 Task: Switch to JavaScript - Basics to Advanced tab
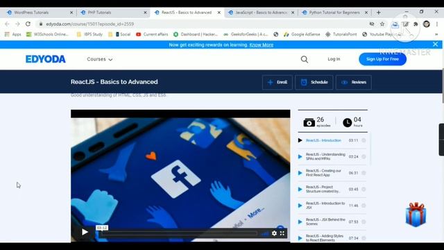[261, 12]
